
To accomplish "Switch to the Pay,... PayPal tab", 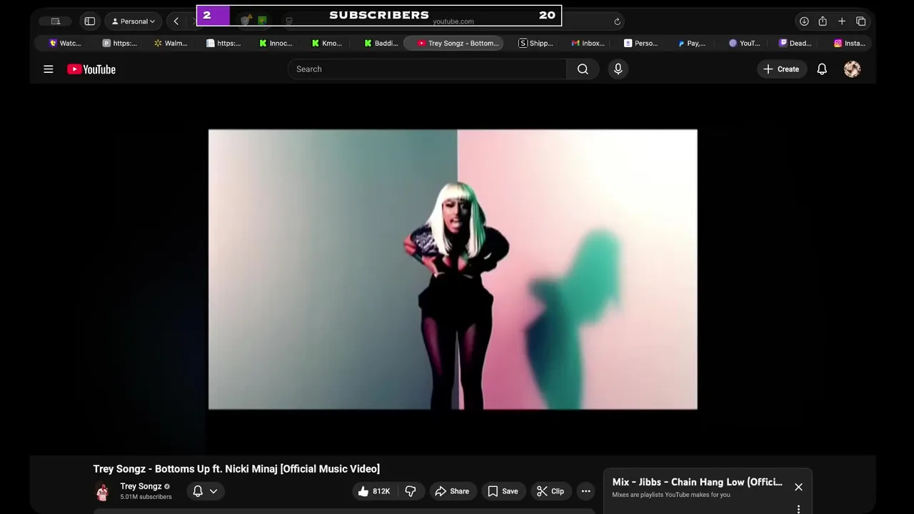I will click(x=693, y=44).
